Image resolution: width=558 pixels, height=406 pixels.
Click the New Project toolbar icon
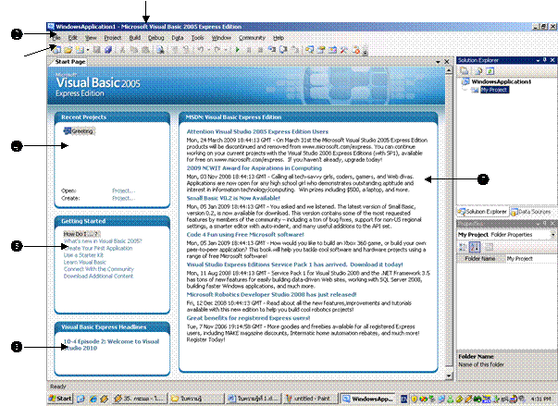tap(57, 50)
